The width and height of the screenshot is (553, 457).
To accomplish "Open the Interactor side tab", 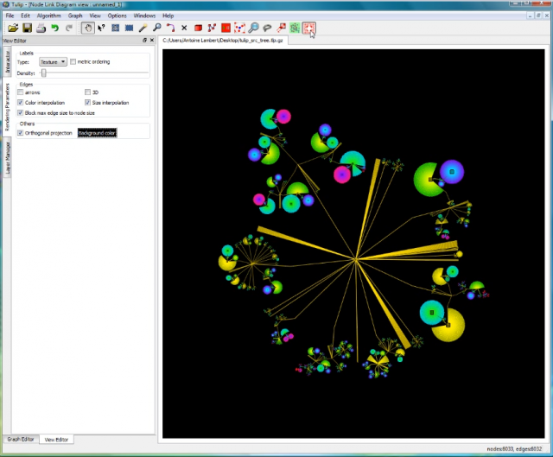I will pyautogui.click(x=8, y=65).
